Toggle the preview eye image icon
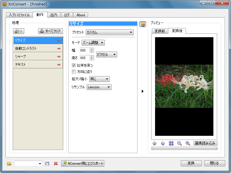The image size is (231, 173). [x=143, y=24]
